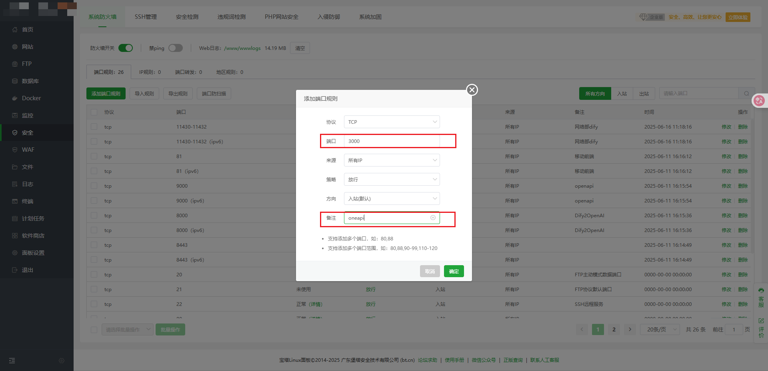This screenshot has width=768, height=371.
Task: Expand the protocol TCP dropdown
Action: point(392,122)
